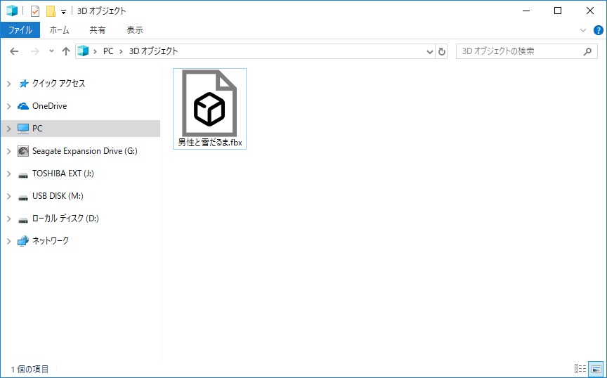Click the USB DISK drive icon
Image resolution: width=607 pixels, height=378 pixels.
[x=23, y=197]
